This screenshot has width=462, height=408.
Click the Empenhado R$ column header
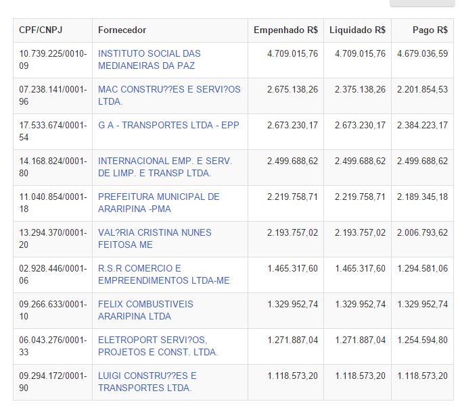[x=286, y=30]
